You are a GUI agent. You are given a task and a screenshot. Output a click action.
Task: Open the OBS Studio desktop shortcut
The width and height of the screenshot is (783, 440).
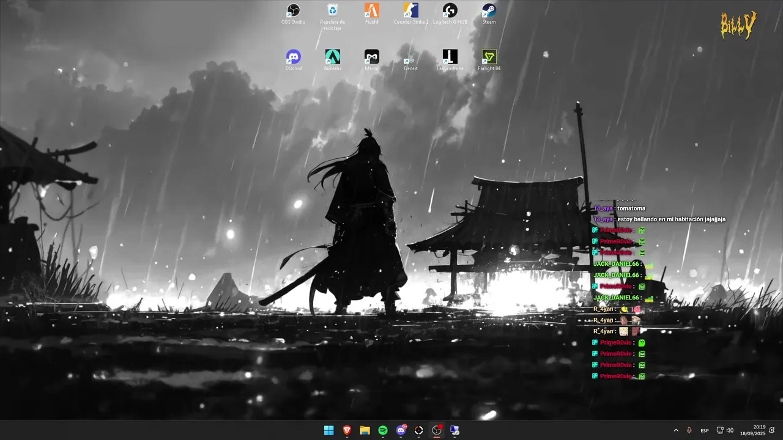pos(294,14)
